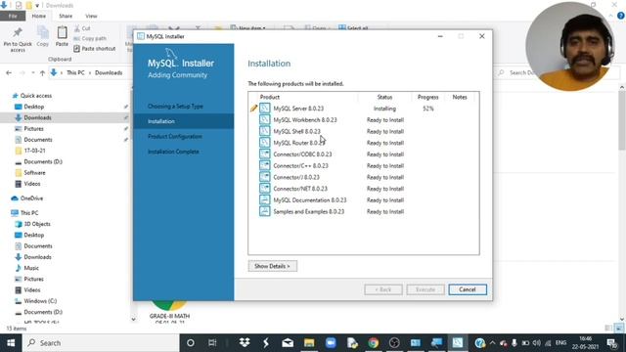626x352 pixels.
Task: Select 3D Objects under This PC
Action: click(37, 224)
